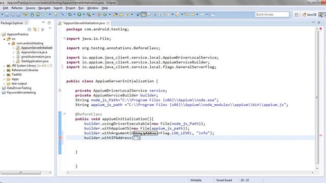Expand the TestNG library node
Image resolution: width=326 pixels, height=183 pixels.
tap(4, 75)
